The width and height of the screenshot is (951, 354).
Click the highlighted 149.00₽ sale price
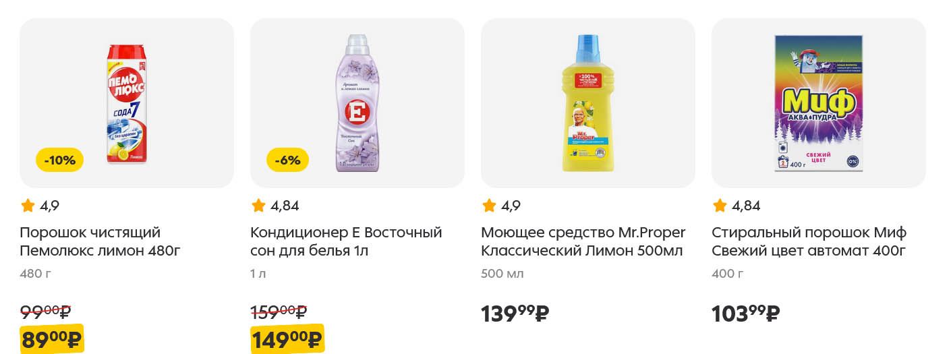[287, 338]
